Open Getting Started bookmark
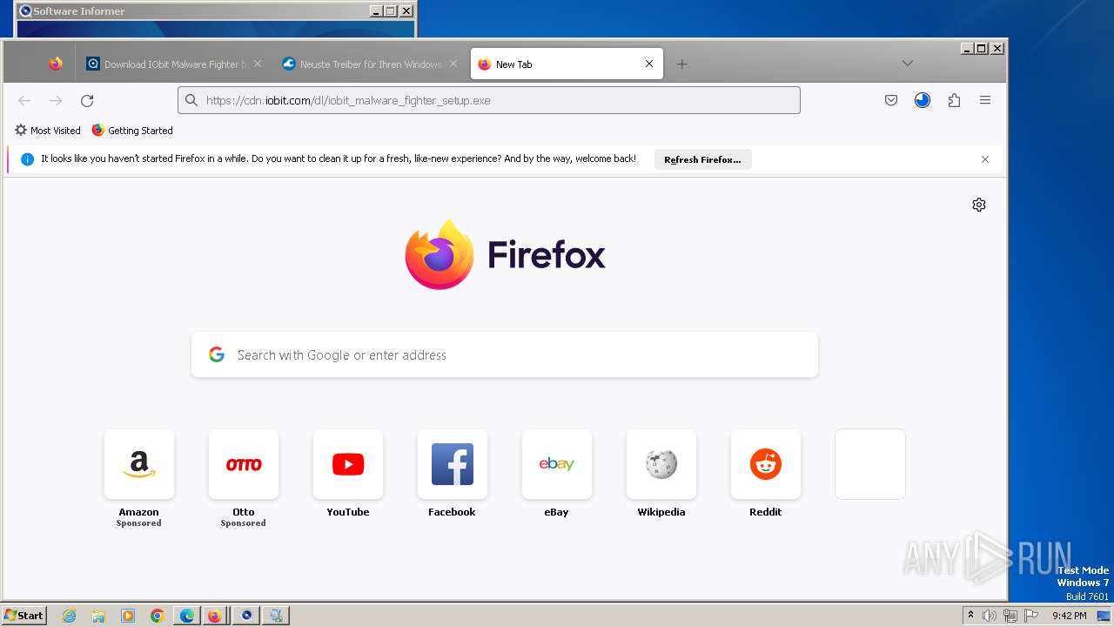Image resolution: width=1114 pixels, height=627 pixels. pyautogui.click(x=132, y=131)
